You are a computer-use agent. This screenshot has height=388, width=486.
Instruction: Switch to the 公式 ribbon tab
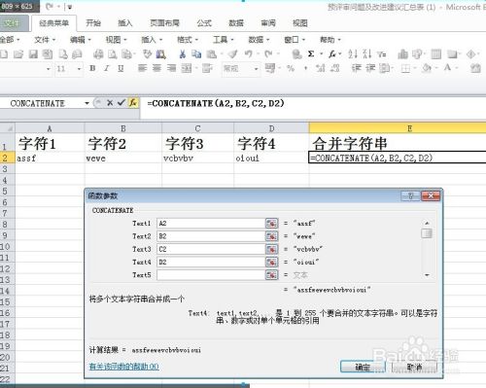(204, 23)
